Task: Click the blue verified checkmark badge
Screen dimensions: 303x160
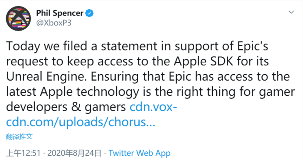Action: (x=89, y=13)
